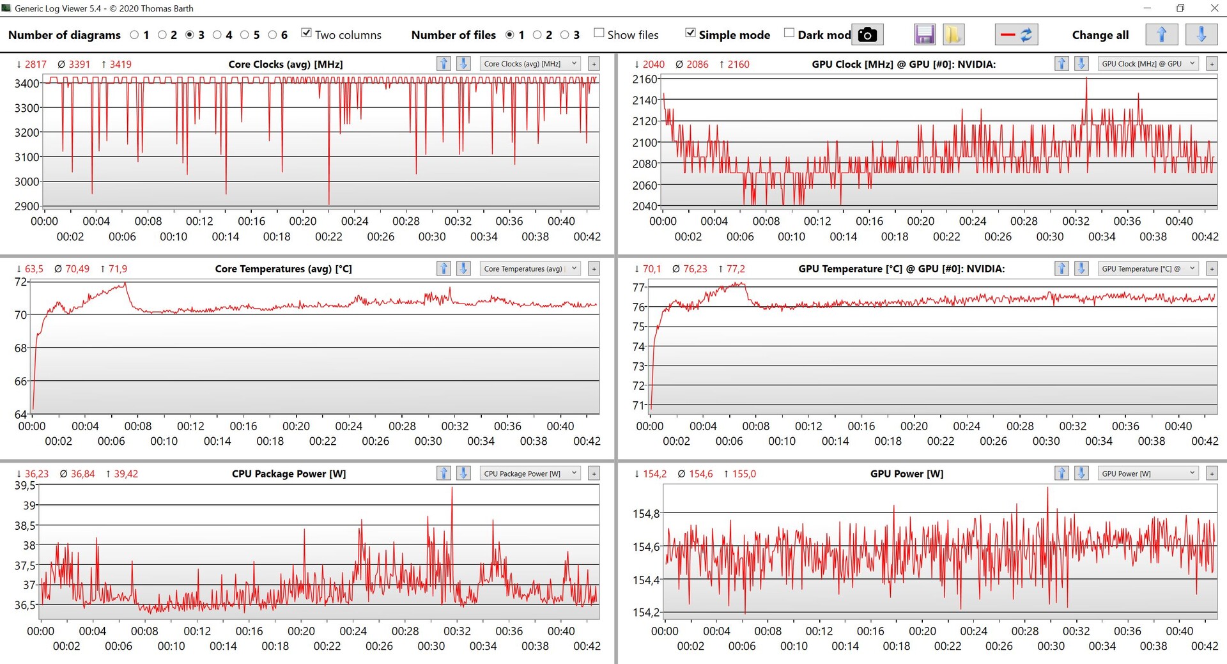The width and height of the screenshot is (1227, 664).
Task: Enable the Dark mode checkbox
Action: point(789,33)
